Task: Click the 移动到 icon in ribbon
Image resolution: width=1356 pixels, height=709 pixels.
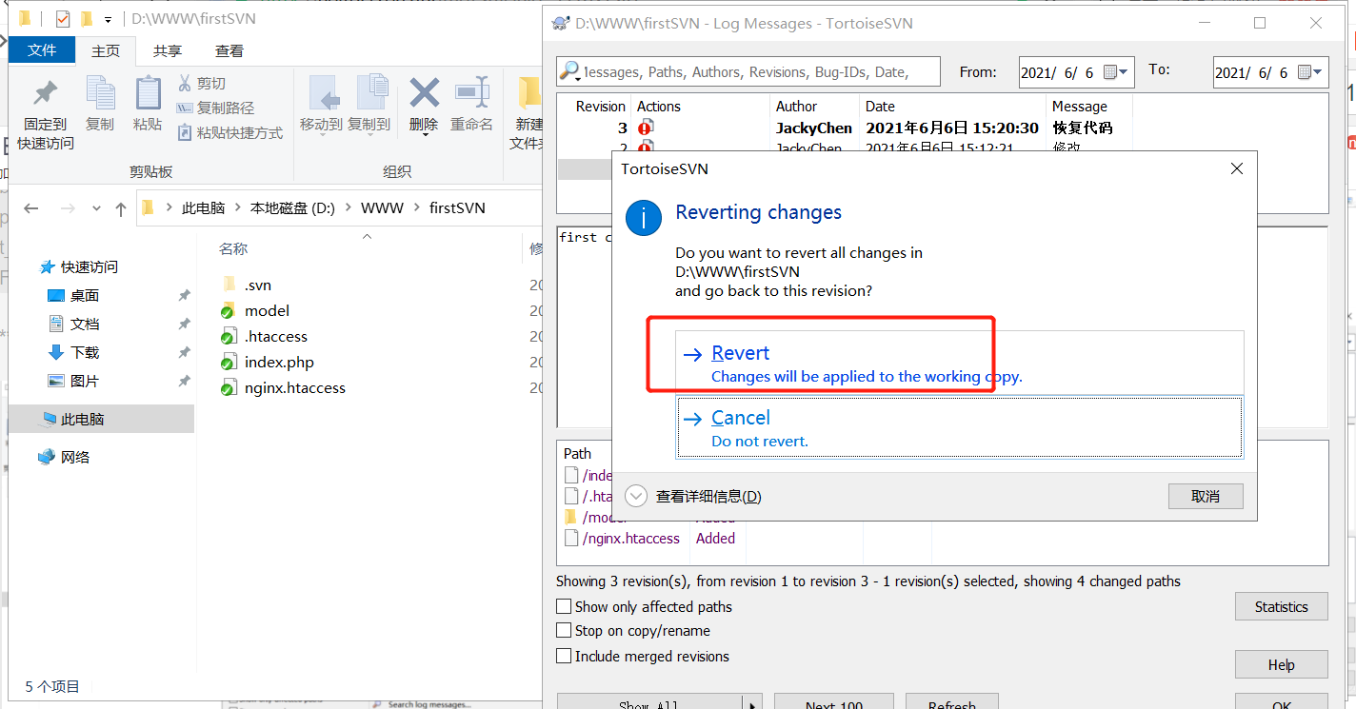Action: (324, 93)
